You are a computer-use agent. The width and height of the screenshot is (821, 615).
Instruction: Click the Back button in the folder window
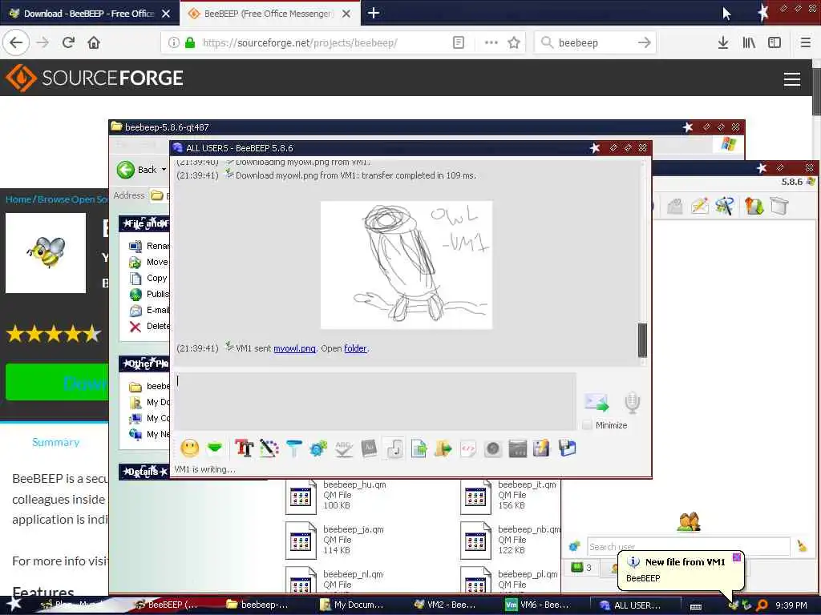click(136, 170)
